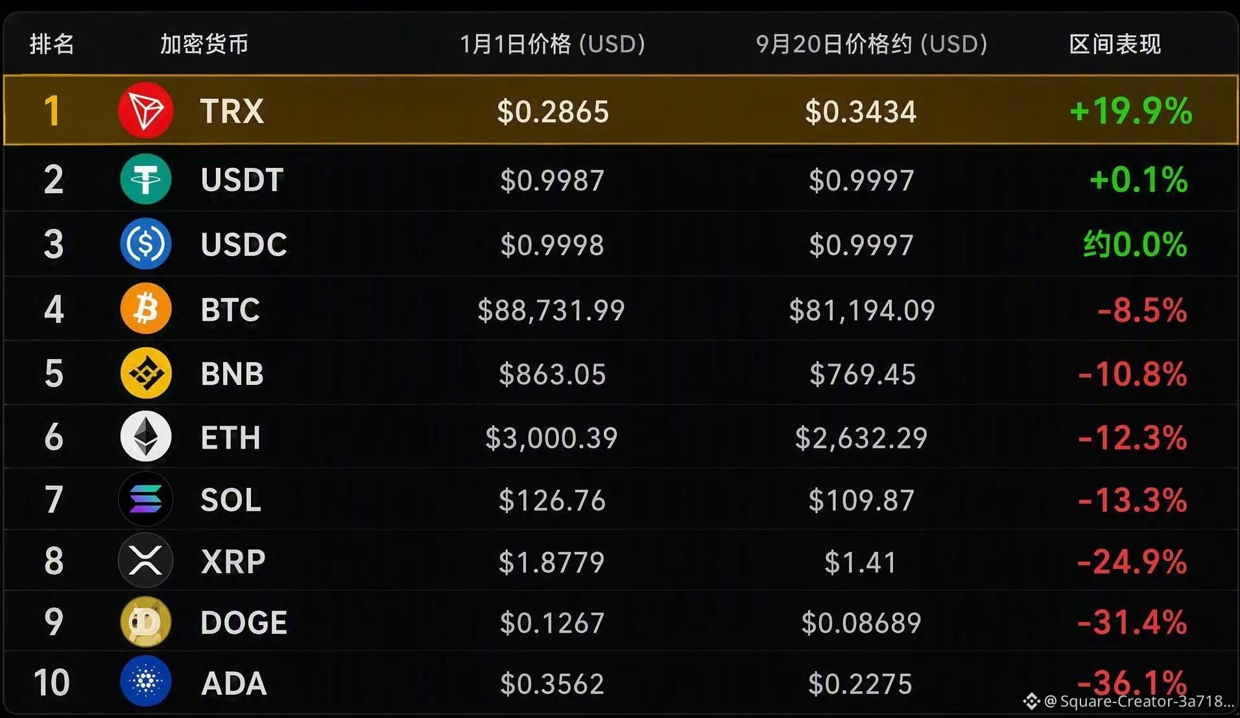The image size is (1240, 718).
Task: Click the +19.9% performance value for TRX
Action: [1130, 110]
